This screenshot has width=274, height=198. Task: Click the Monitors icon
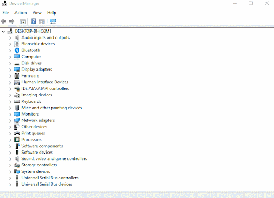tap(17, 114)
